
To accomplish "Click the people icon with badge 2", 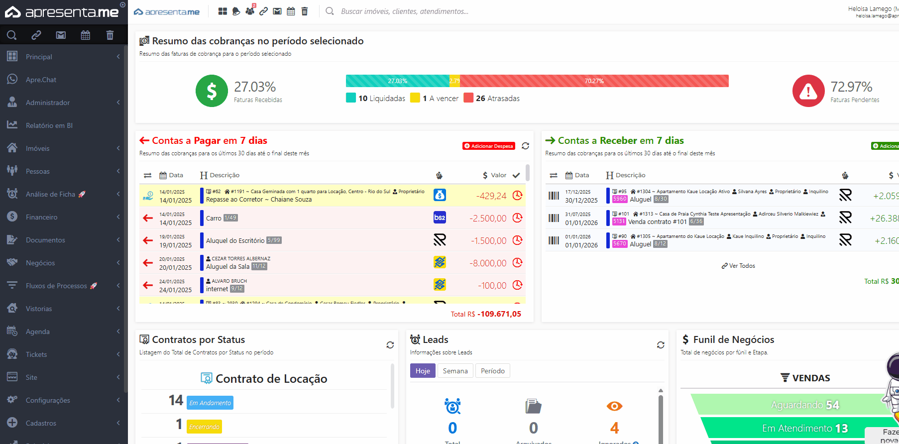I will click(x=250, y=11).
